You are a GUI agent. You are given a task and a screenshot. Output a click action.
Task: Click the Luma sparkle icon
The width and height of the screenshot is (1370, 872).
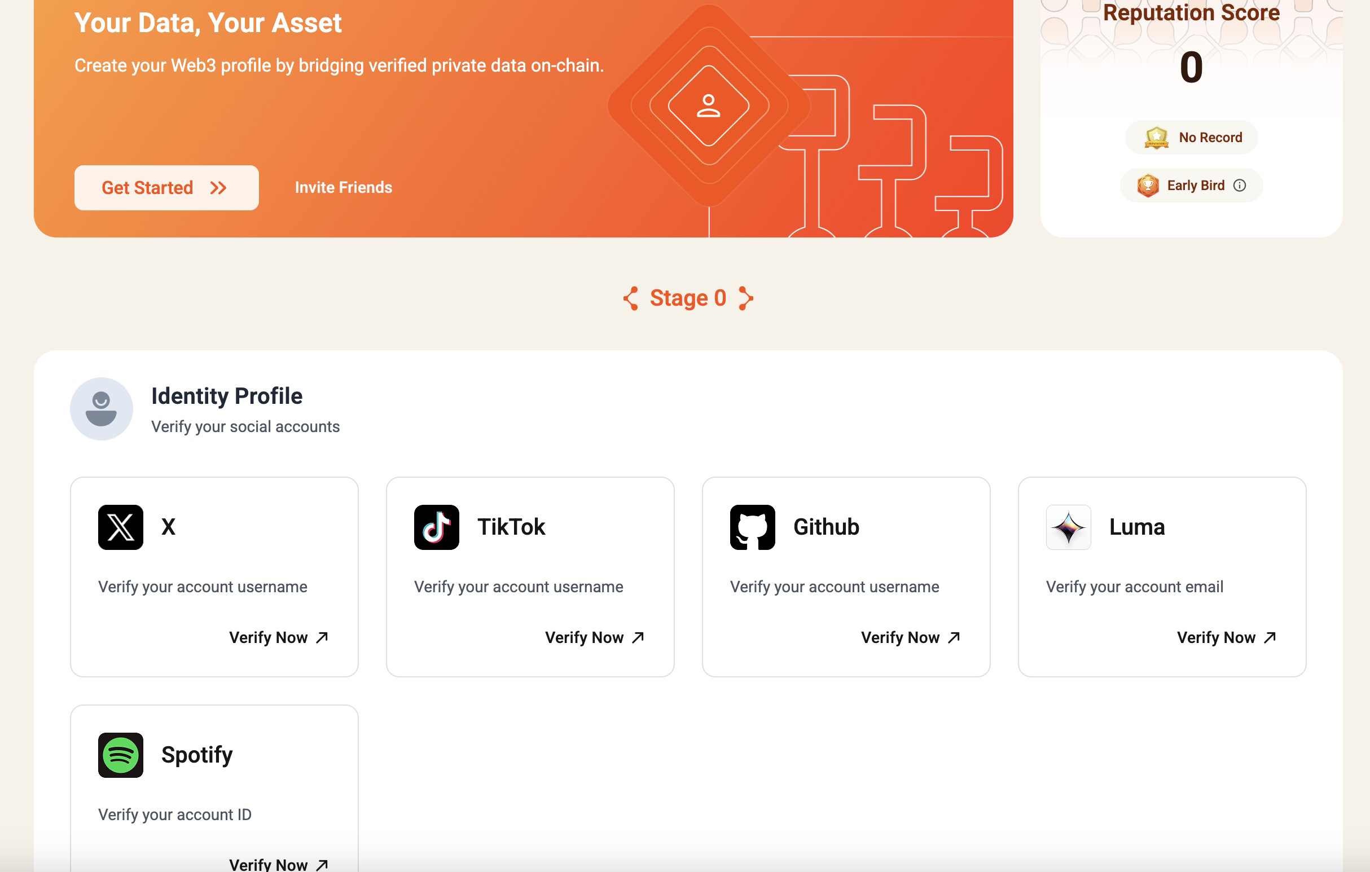(x=1068, y=527)
